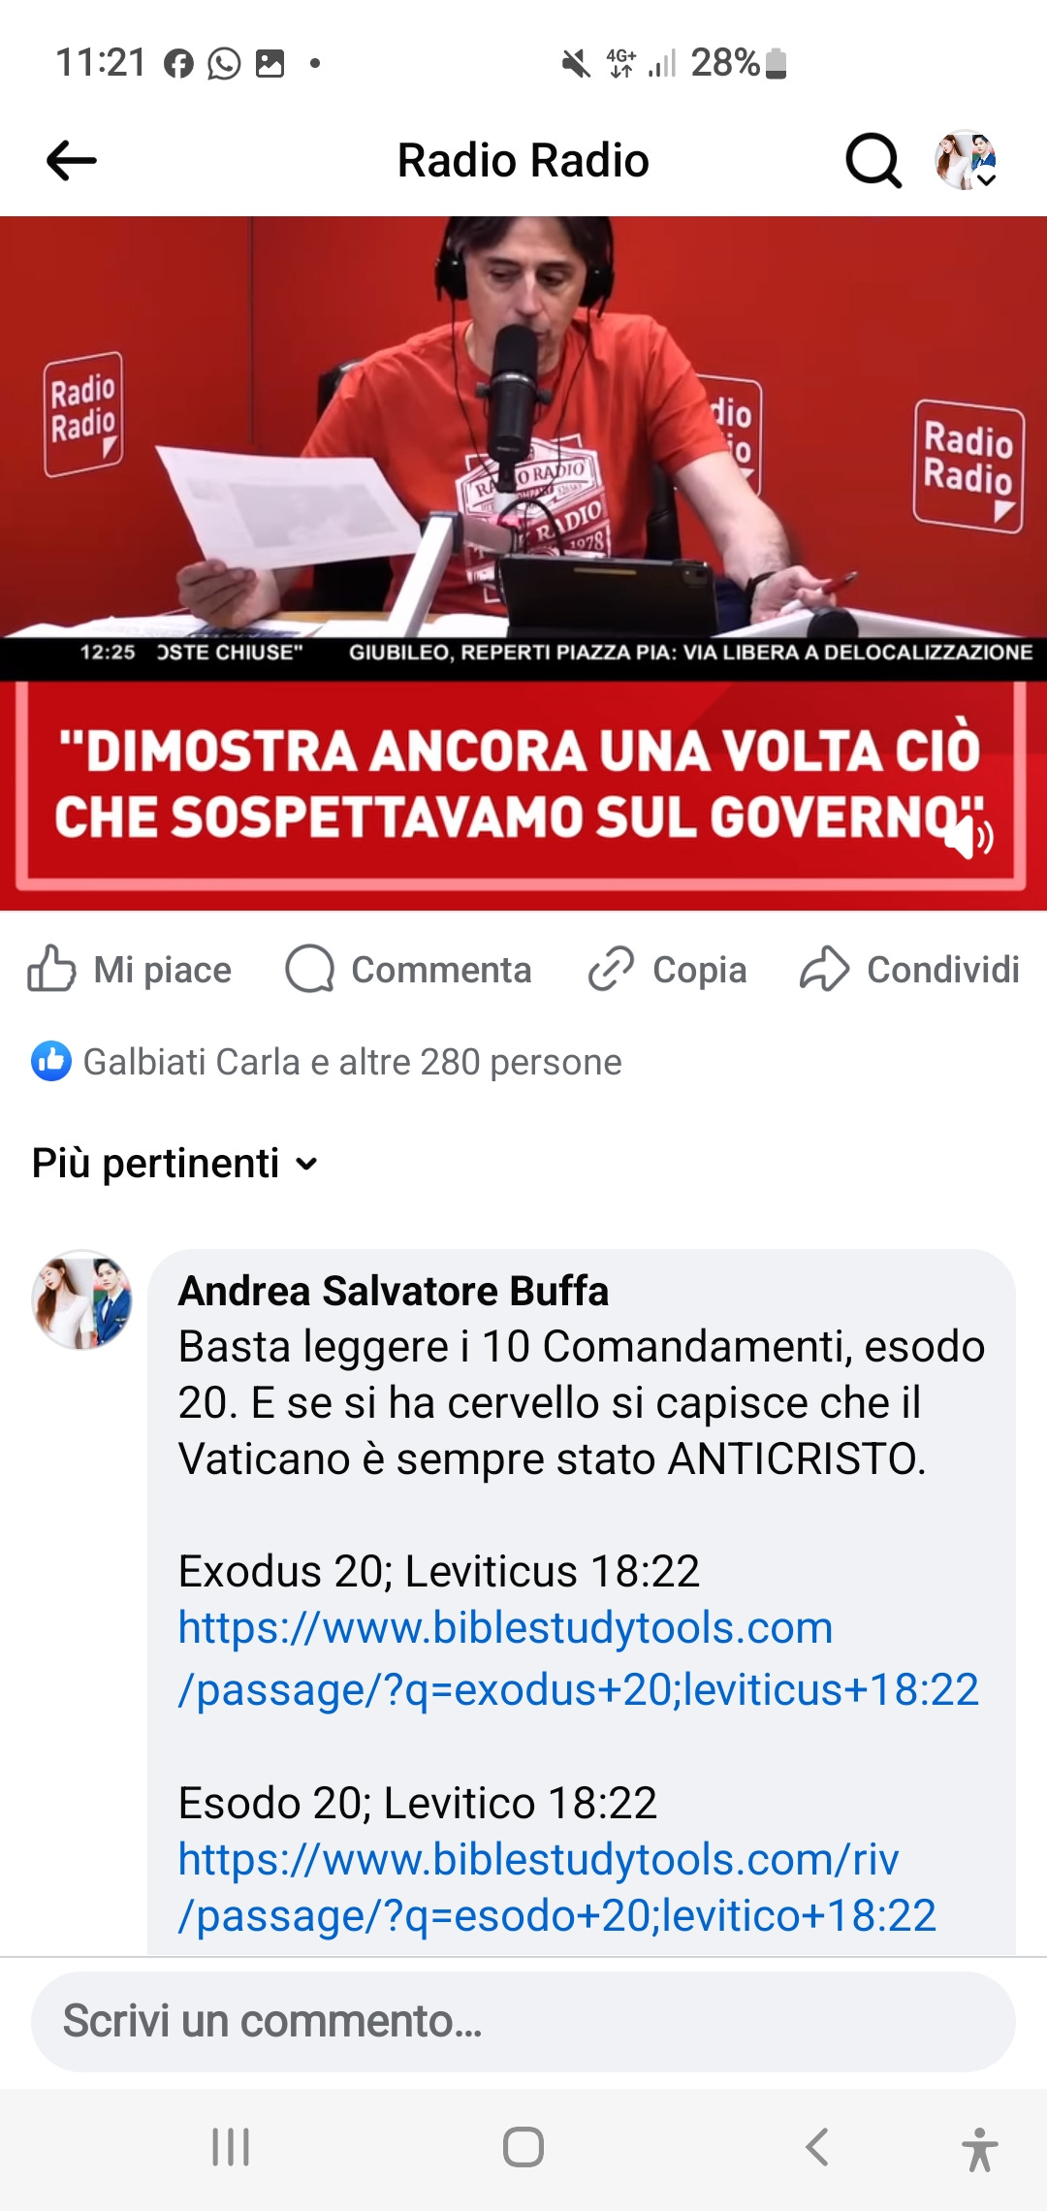Image resolution: width=1047 pixels, height=2211 pixels.
Task: Expand the Più pertinenti comment sorting
Action: [x=175, y=1163]
